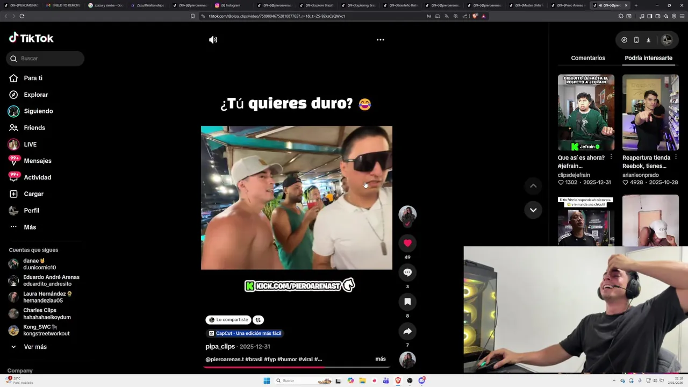Image resolution: width=688 pixels, height=387 pixels.
Task: Open options for Que así es ahora video
Action: [x=611, y=157]
